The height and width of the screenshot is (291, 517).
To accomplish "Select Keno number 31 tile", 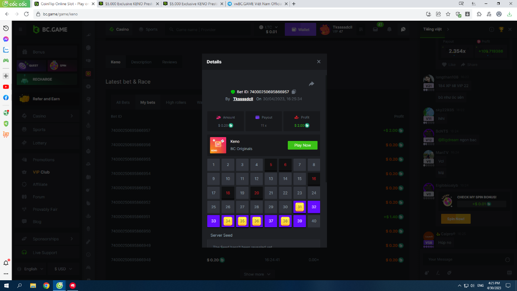I will click(299, 207).
